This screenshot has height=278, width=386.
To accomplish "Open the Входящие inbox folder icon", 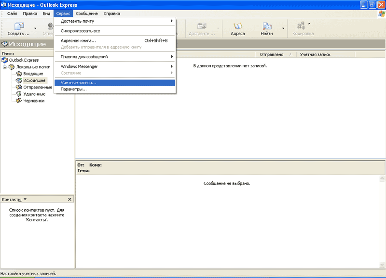I will (x=19, y=74).
